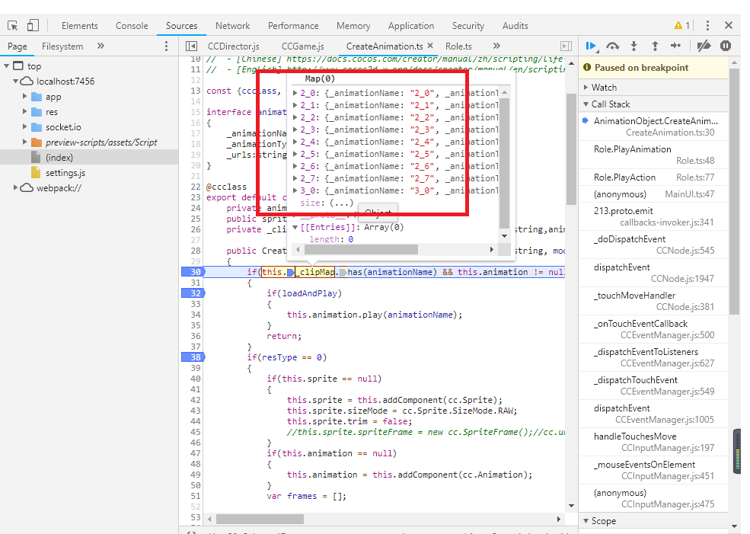Screen dimensions: 750x534
Task: Collapse the localhost:7456 tree node
Action: (x=16, y=81)
